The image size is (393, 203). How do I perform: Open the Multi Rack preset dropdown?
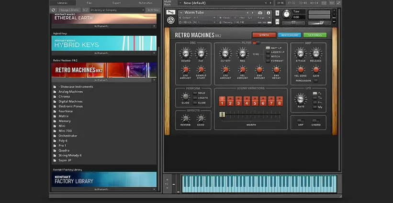point(180,3)
